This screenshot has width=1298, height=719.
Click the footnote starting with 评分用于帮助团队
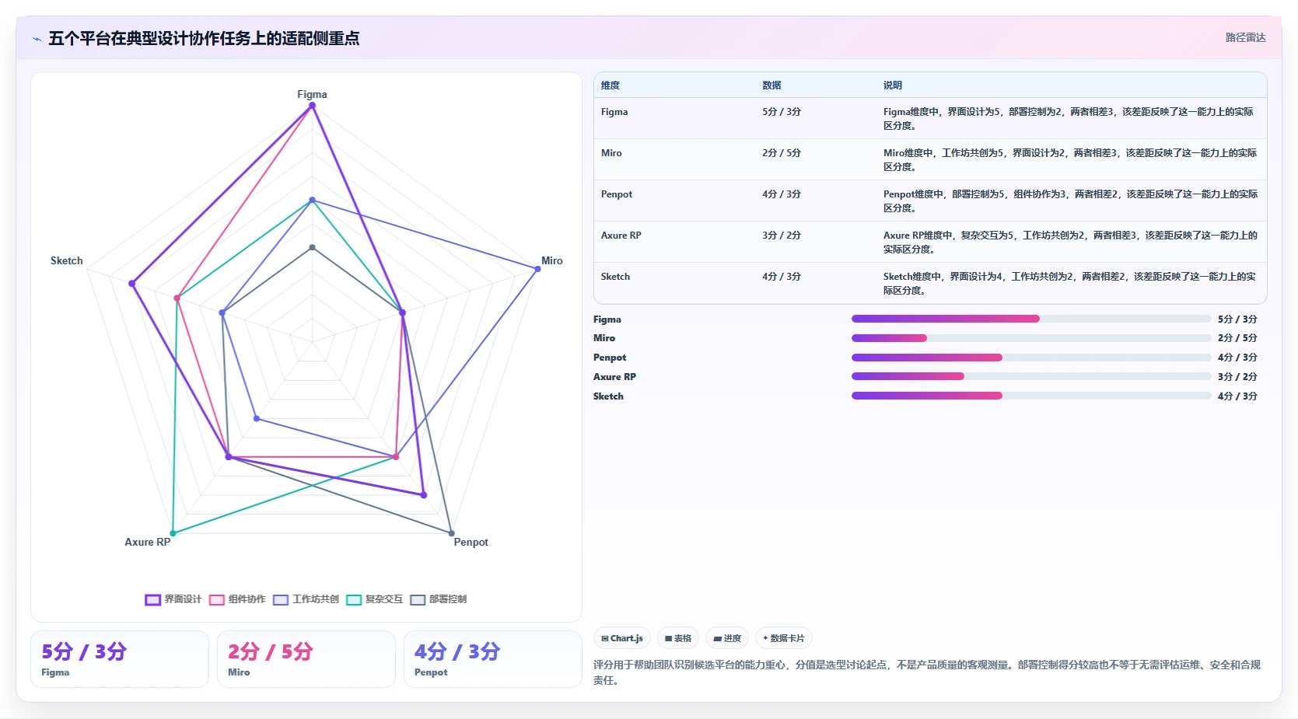(x=927, y=672)
